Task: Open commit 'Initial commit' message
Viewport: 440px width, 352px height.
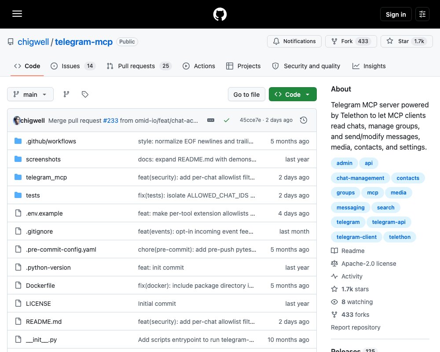Action: (157, 304)
